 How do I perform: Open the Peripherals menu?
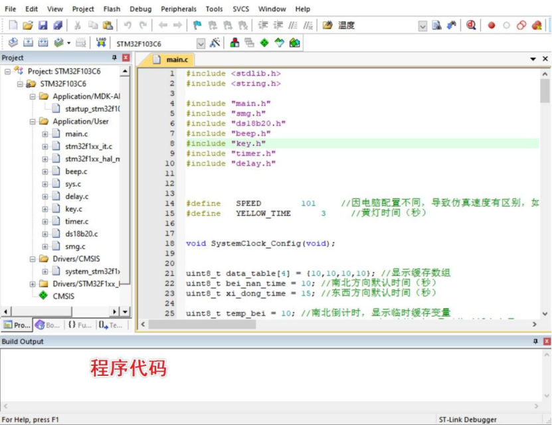pyautogui.click(x=179, y=9)
